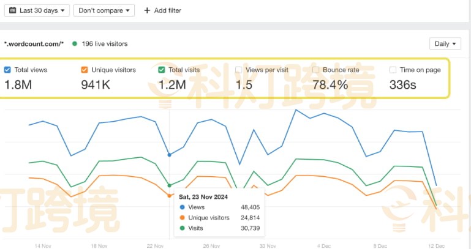Screen dimensions: 471x249
Task: Open the Don't compare dropdown
Action: [x=104, y=10]
